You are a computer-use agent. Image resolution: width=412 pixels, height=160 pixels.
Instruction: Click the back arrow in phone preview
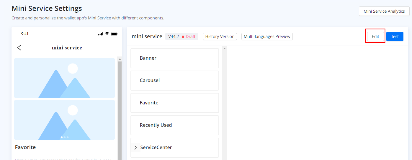point(19,48)
